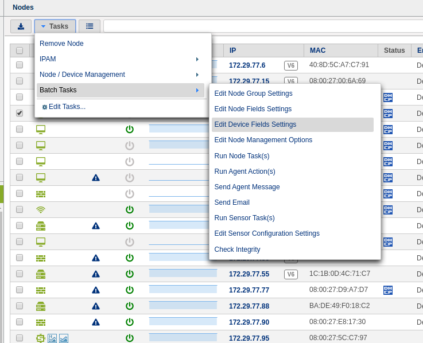Click printer device icon for 172.29.77.95
This screenshot has width=423, height=343.
tap(41, 338)
